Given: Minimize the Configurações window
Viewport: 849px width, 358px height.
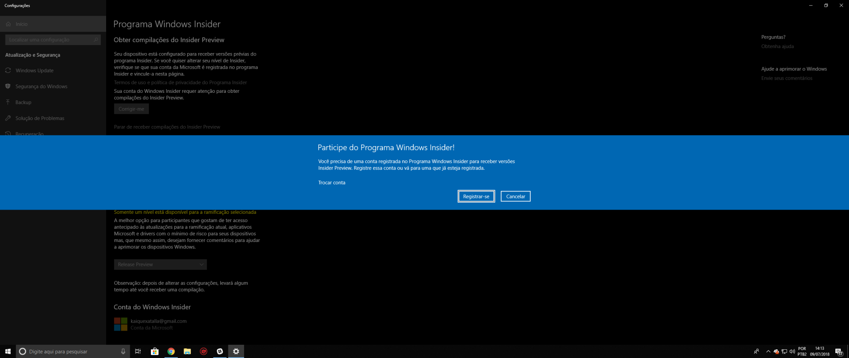Looking at the screenshot, I should pos(811,5).
